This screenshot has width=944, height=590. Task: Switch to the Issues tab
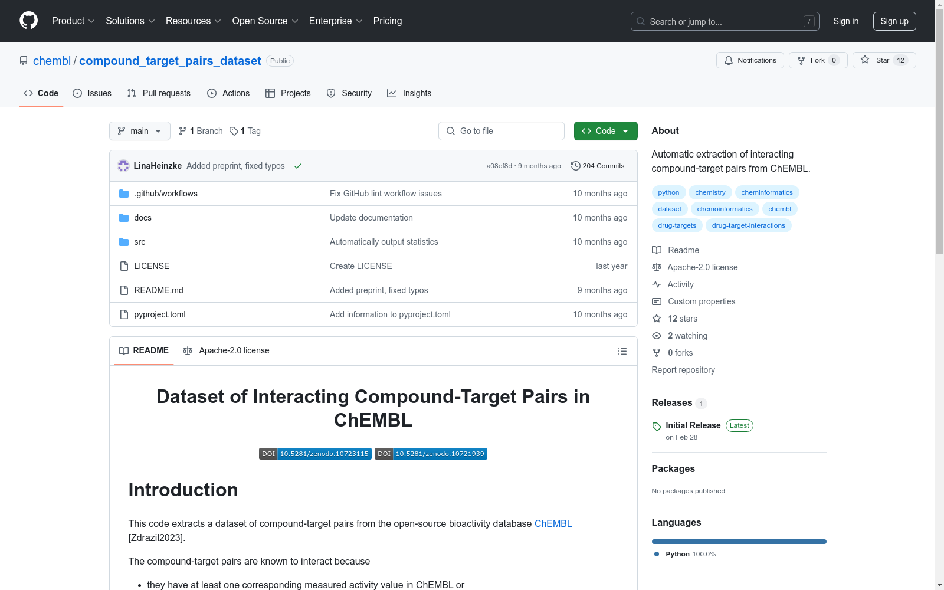point(92,93)
